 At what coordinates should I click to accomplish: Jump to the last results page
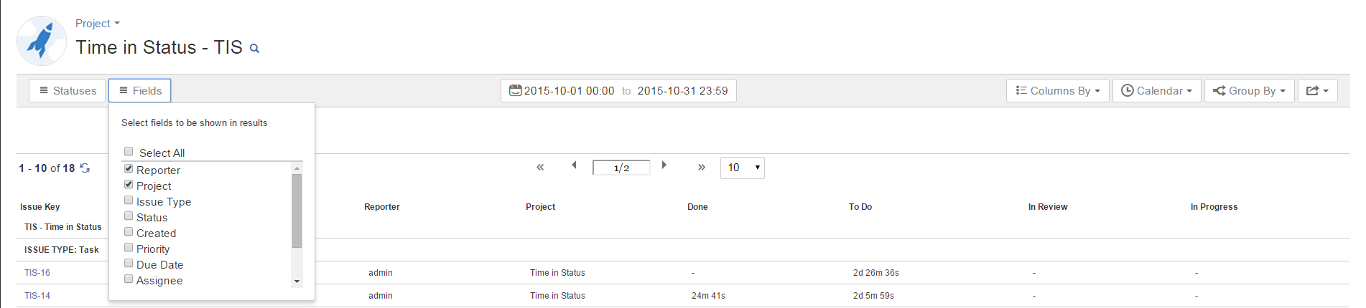pyautogui.click(x=702, y=168)
